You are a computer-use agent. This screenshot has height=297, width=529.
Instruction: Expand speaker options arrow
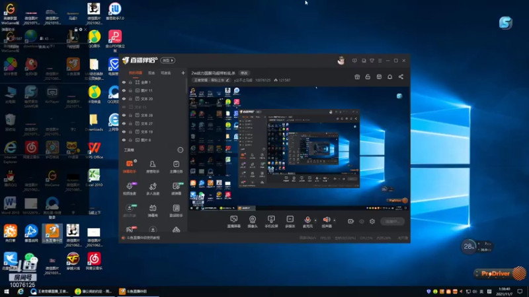[x=335, y=220]
